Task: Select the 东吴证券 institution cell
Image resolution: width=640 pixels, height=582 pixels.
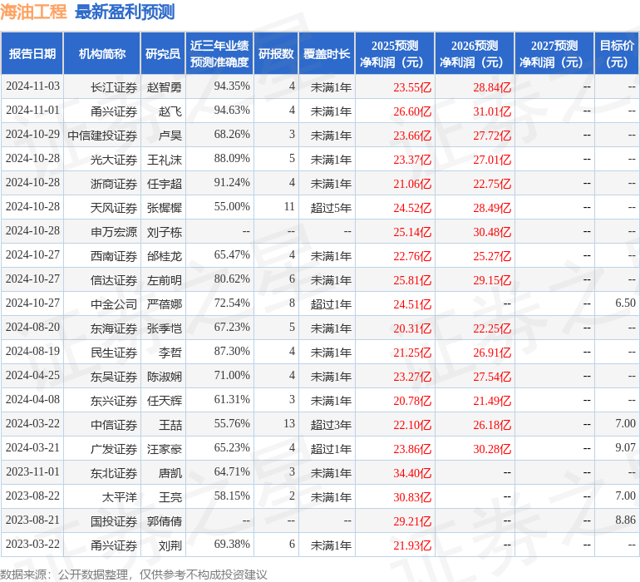Action: pos(114,376)
